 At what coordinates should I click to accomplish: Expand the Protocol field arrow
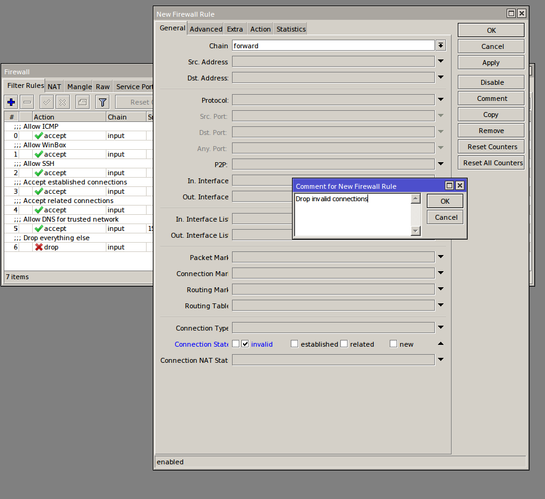coord(440,100)
